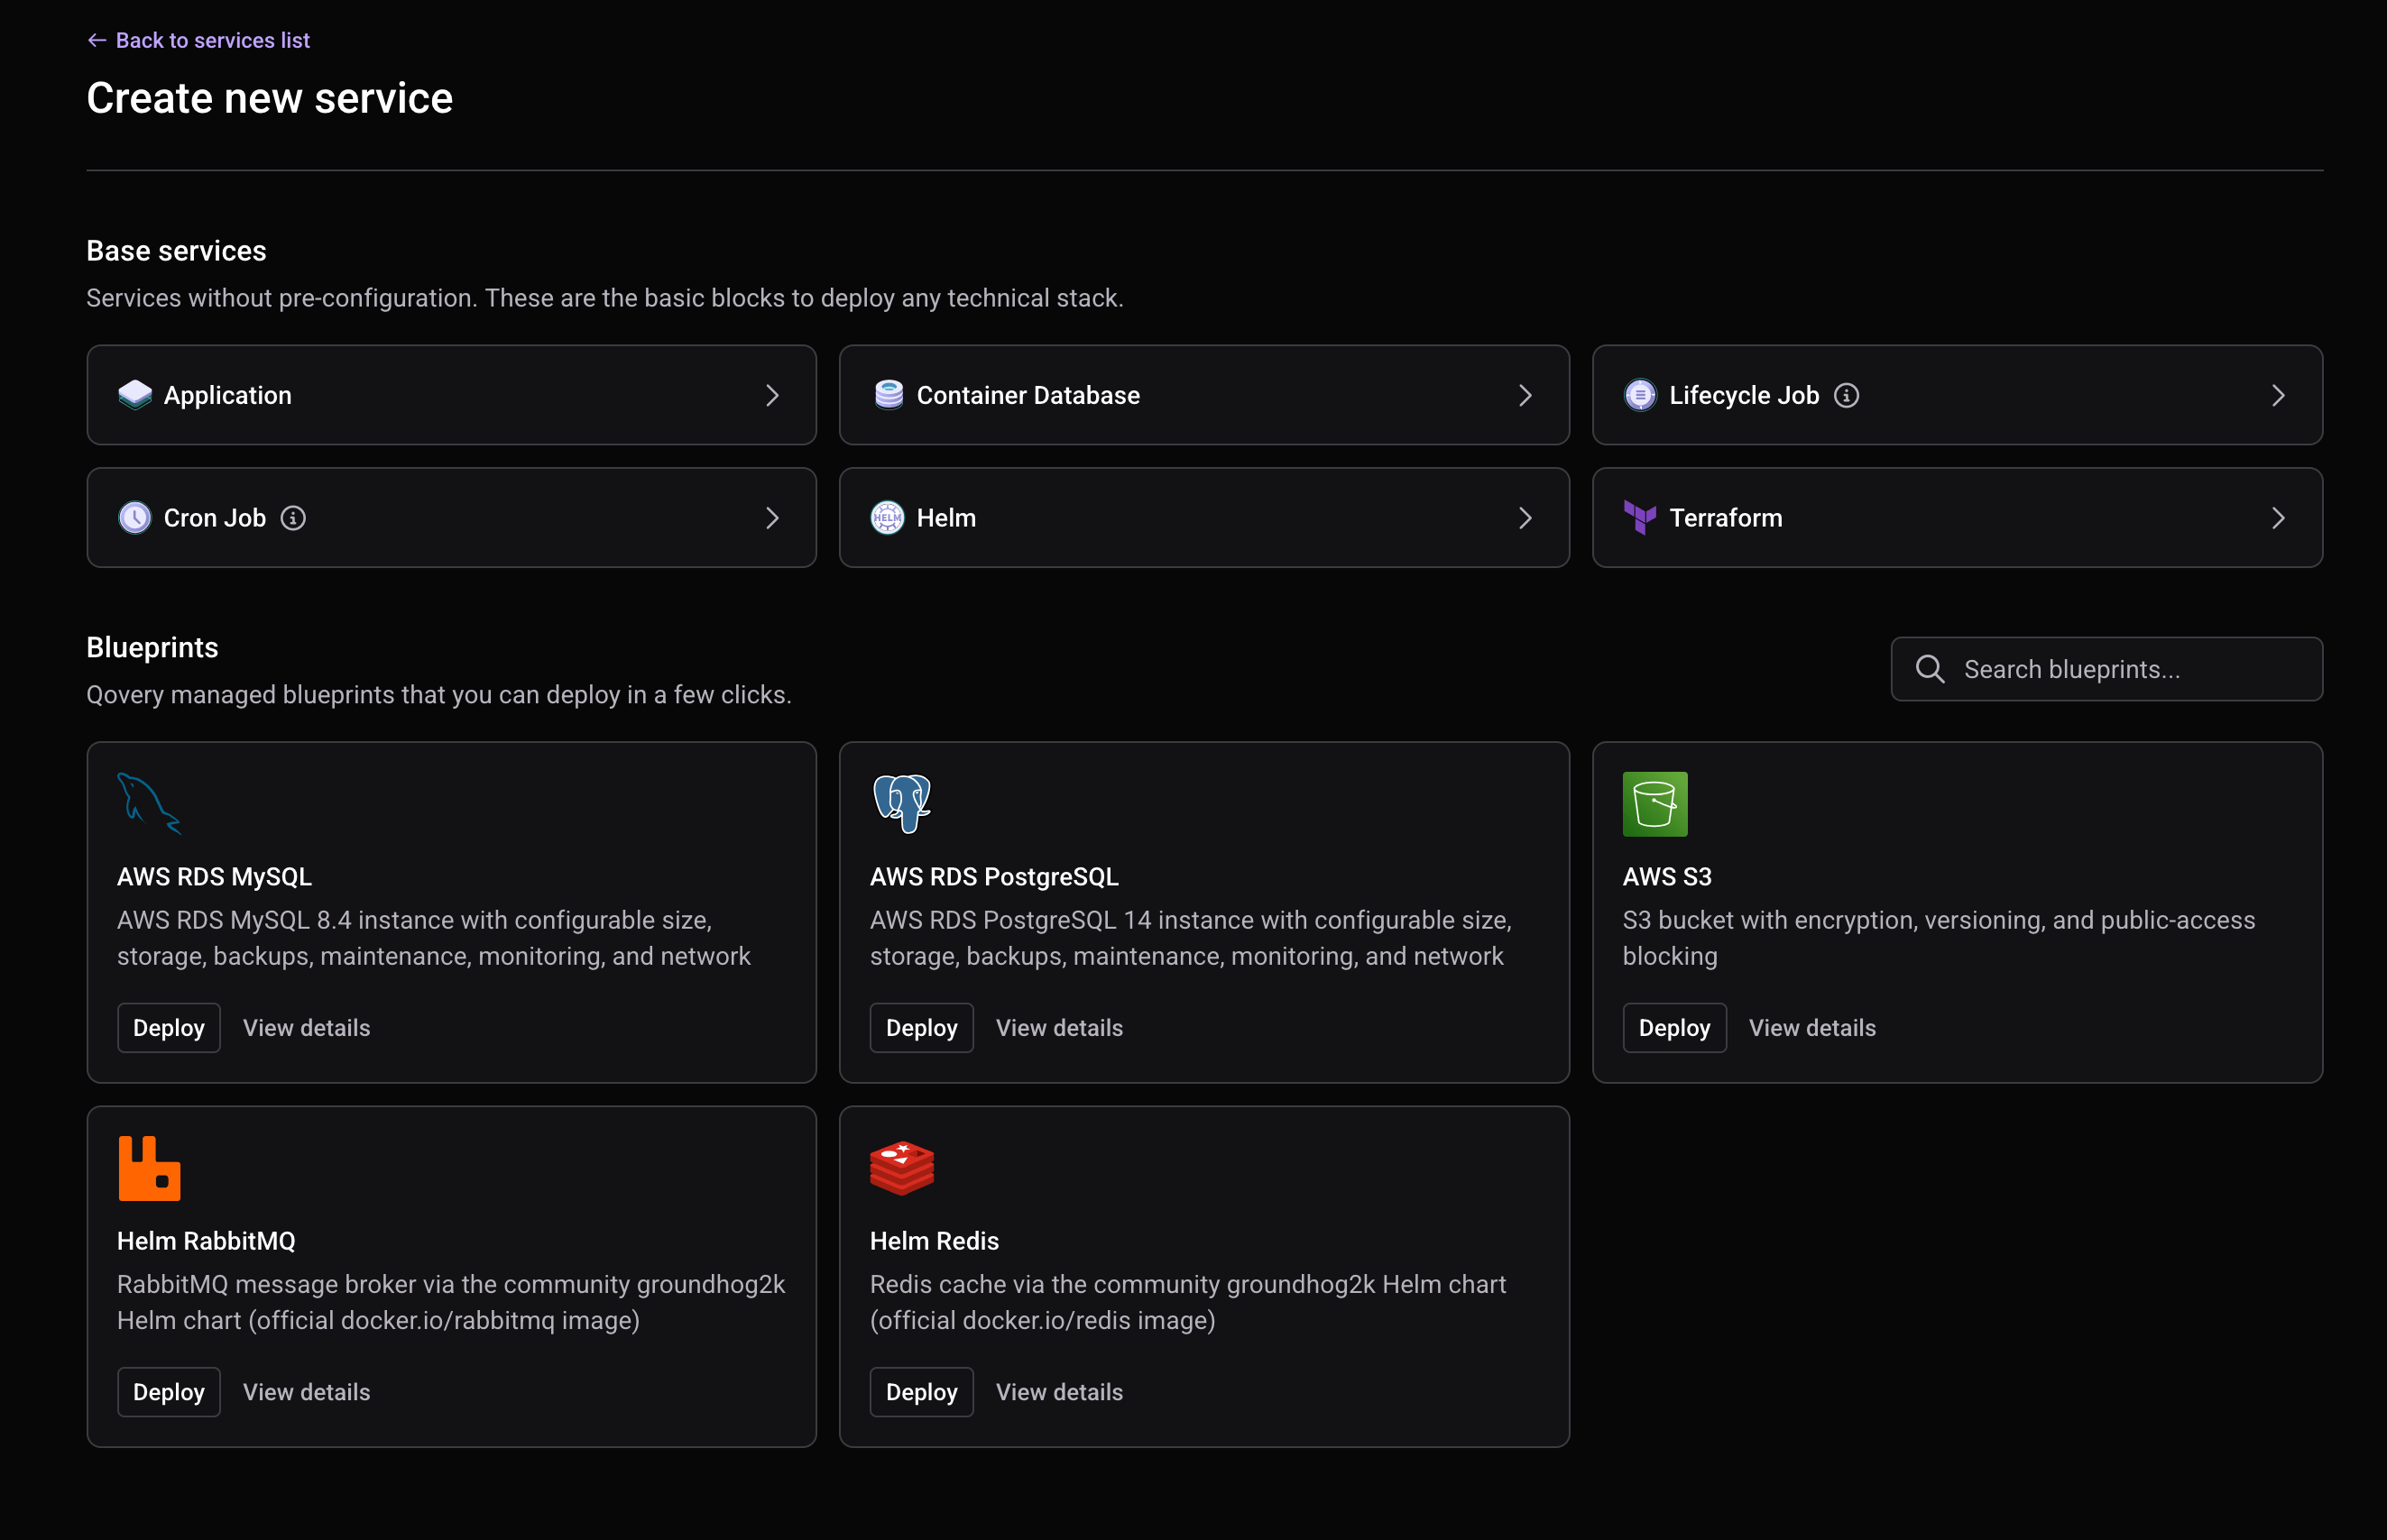Click the S3 bucket description text
2387x1540 pixels.
[x=1939, y=938]
